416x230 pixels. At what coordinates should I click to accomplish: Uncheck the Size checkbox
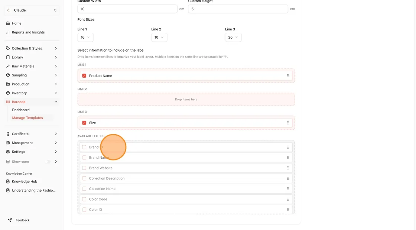coord(84,123)
